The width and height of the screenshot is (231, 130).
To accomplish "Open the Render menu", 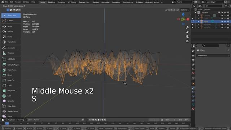I will pyautogui.click(x=18, y=2).
